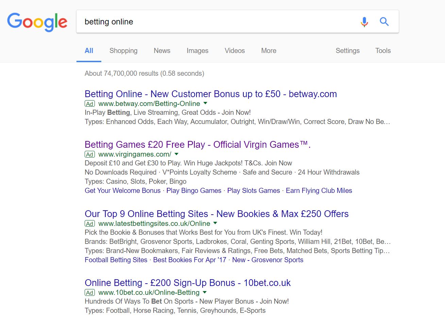
Task: Click the 'About 74,700,000 results' stats text
Action: pos(144,73)
